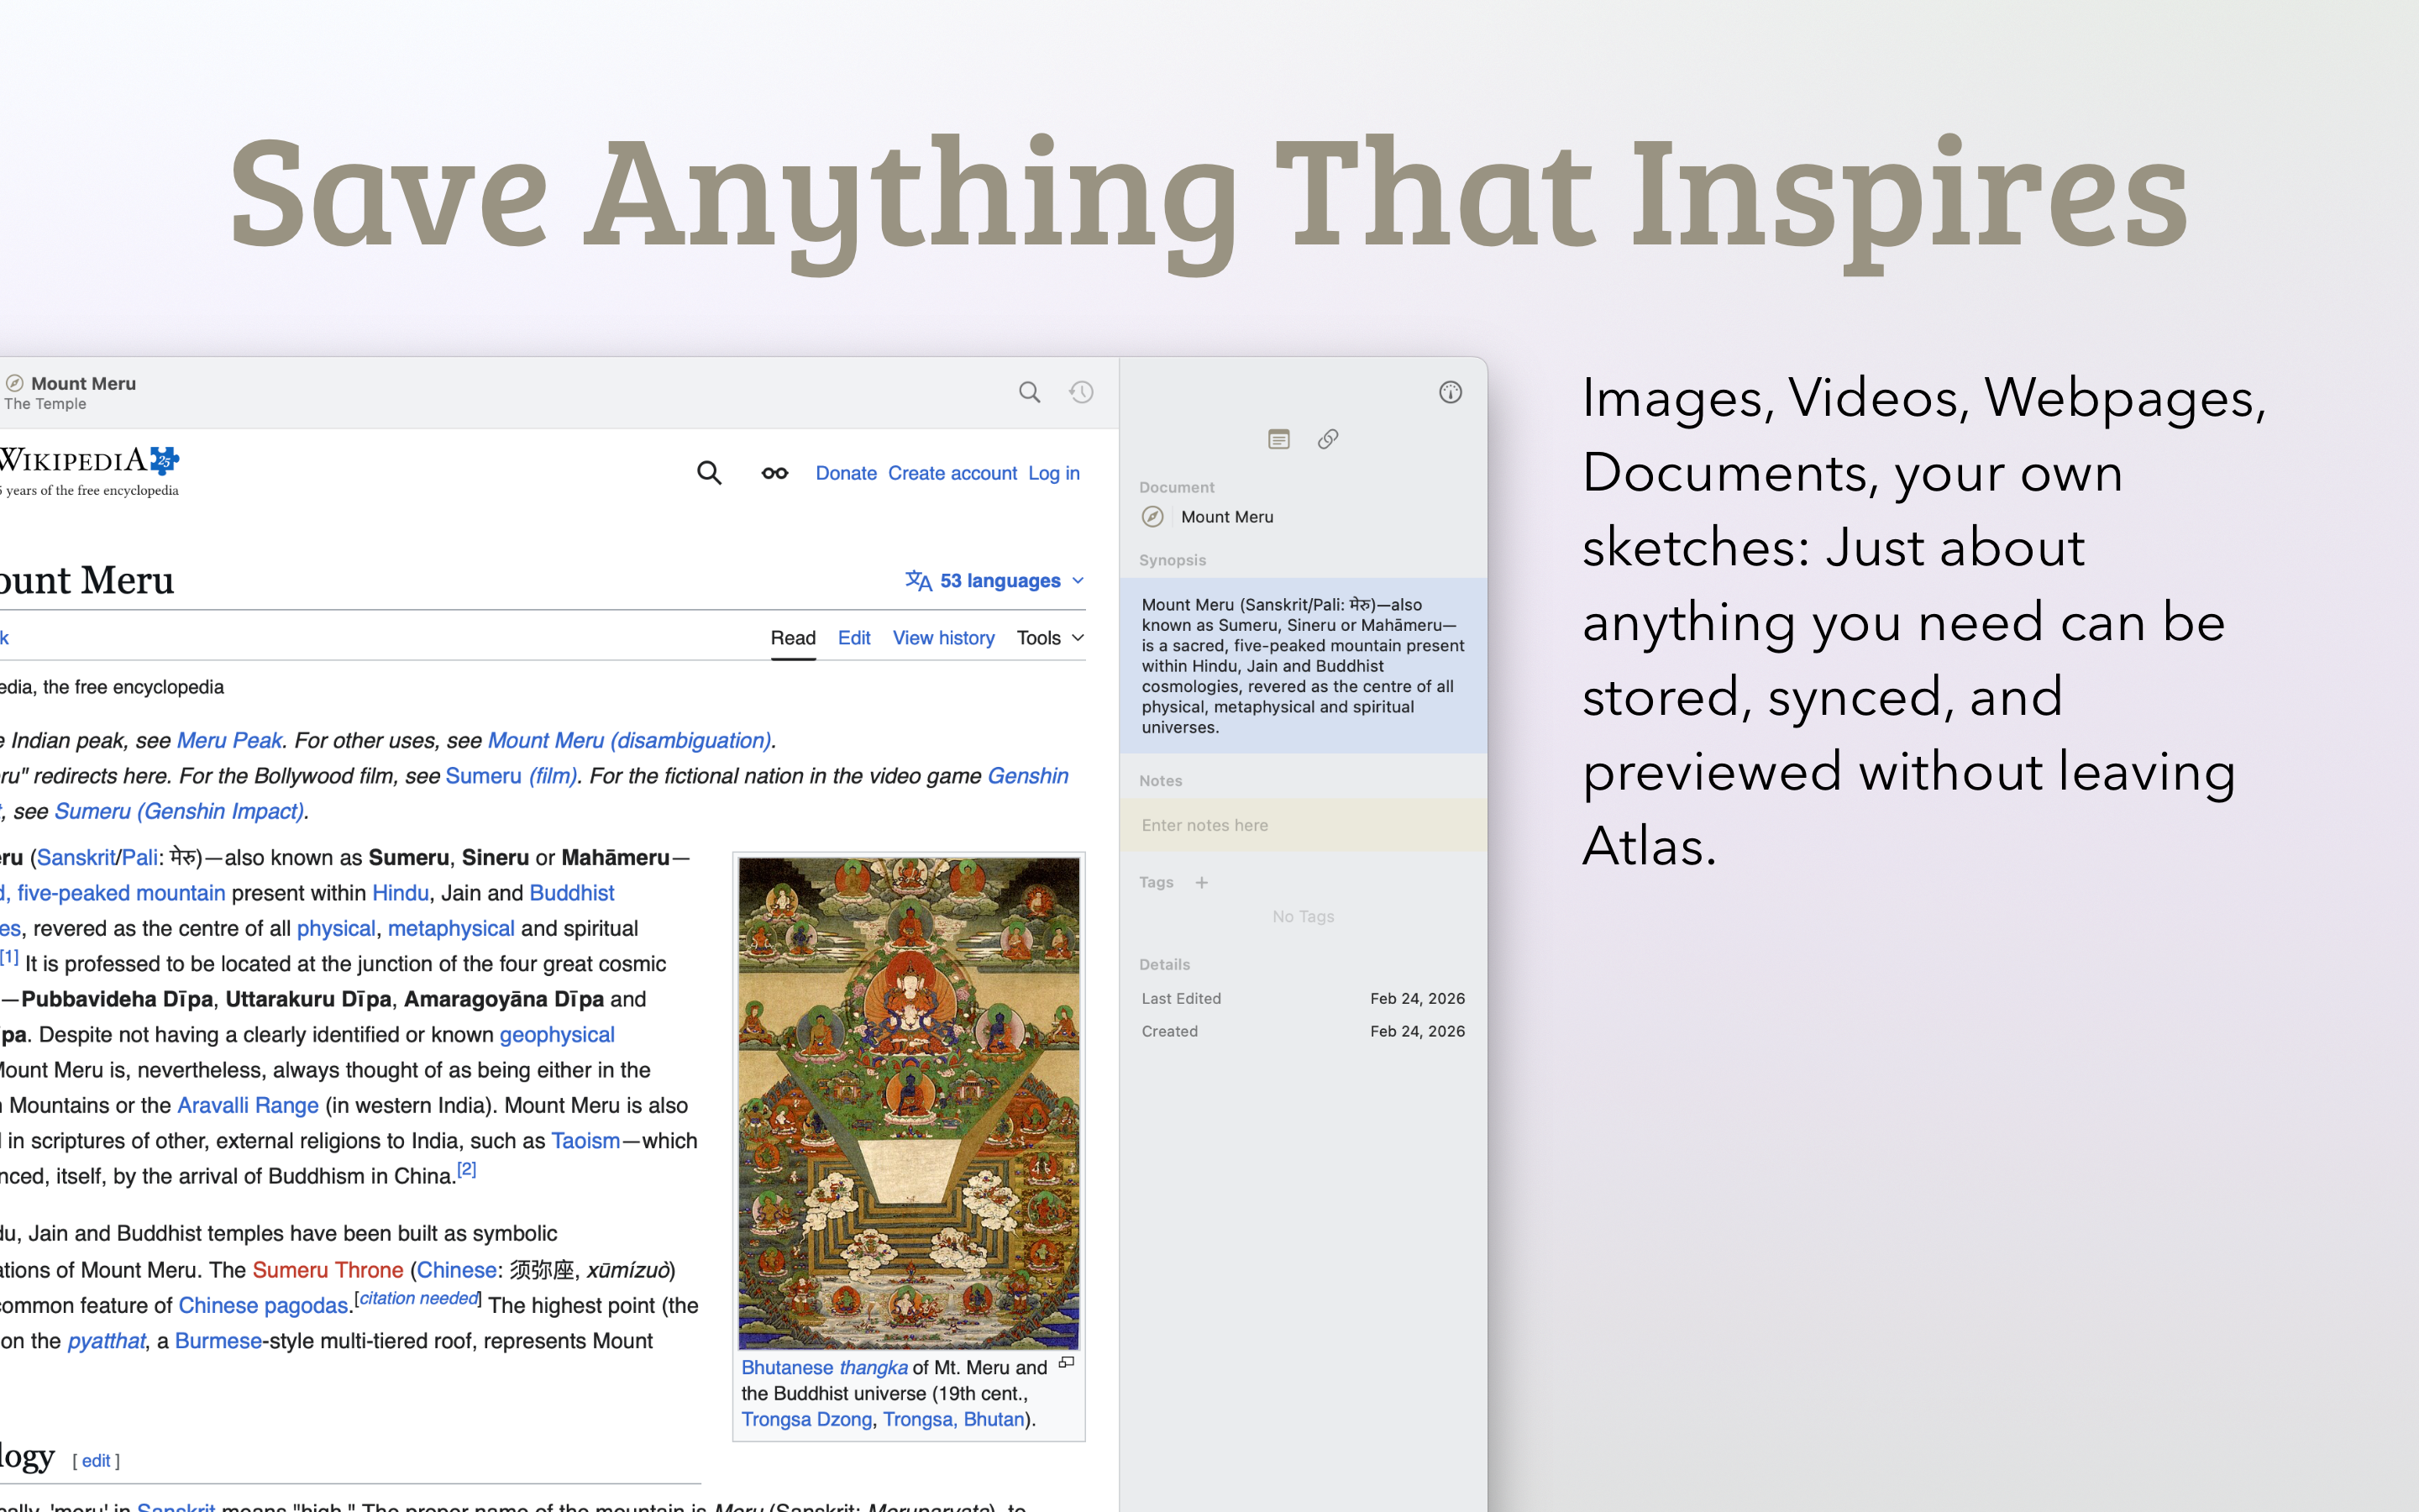
Task: Open the Chinese pagodas link
Action: pyautogui.click(x=263, y=1306)
